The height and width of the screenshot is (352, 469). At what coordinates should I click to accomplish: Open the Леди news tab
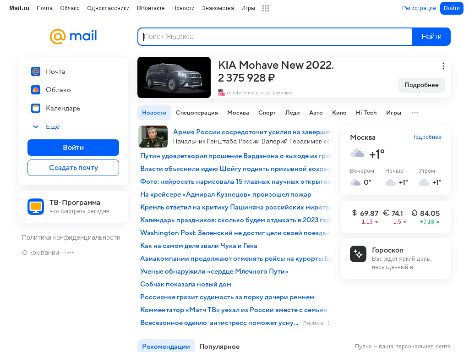pyautogui.click(x=293, y=113)
